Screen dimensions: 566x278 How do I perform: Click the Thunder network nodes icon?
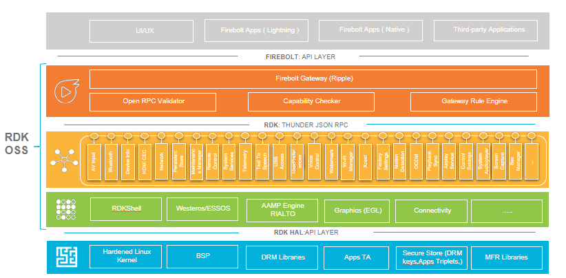tap(64, 160)
